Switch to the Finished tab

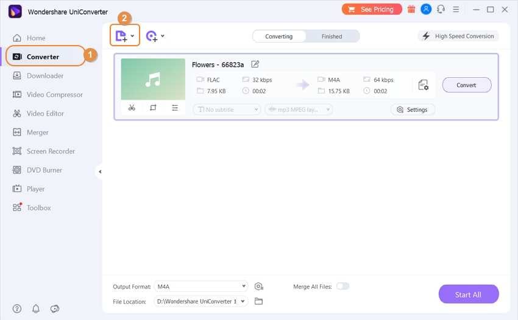tap(332, 37)
